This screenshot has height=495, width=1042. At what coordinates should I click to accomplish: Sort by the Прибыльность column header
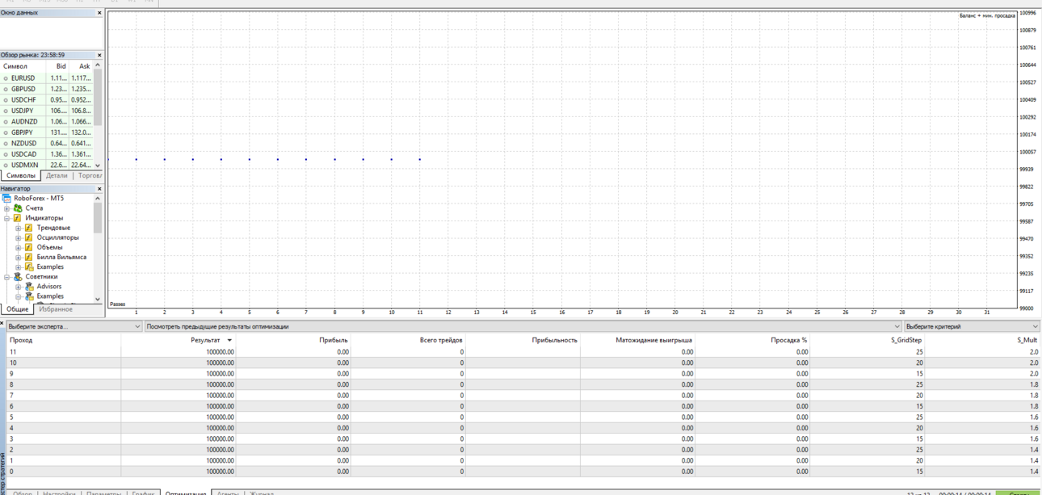click(523, 340)
